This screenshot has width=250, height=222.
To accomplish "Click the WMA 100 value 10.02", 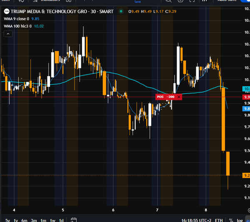I will pyautogui.click(x=39, y=26).
